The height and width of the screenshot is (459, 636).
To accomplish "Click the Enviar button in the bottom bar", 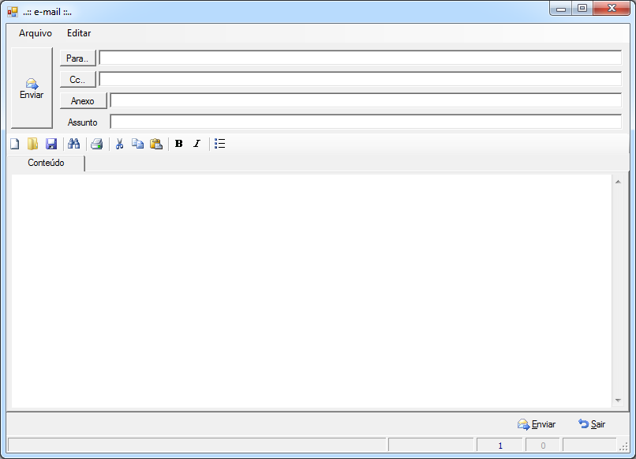I will 537,424.
